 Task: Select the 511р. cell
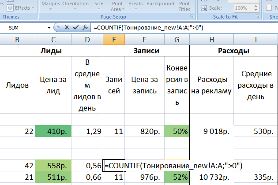(53, 177)
